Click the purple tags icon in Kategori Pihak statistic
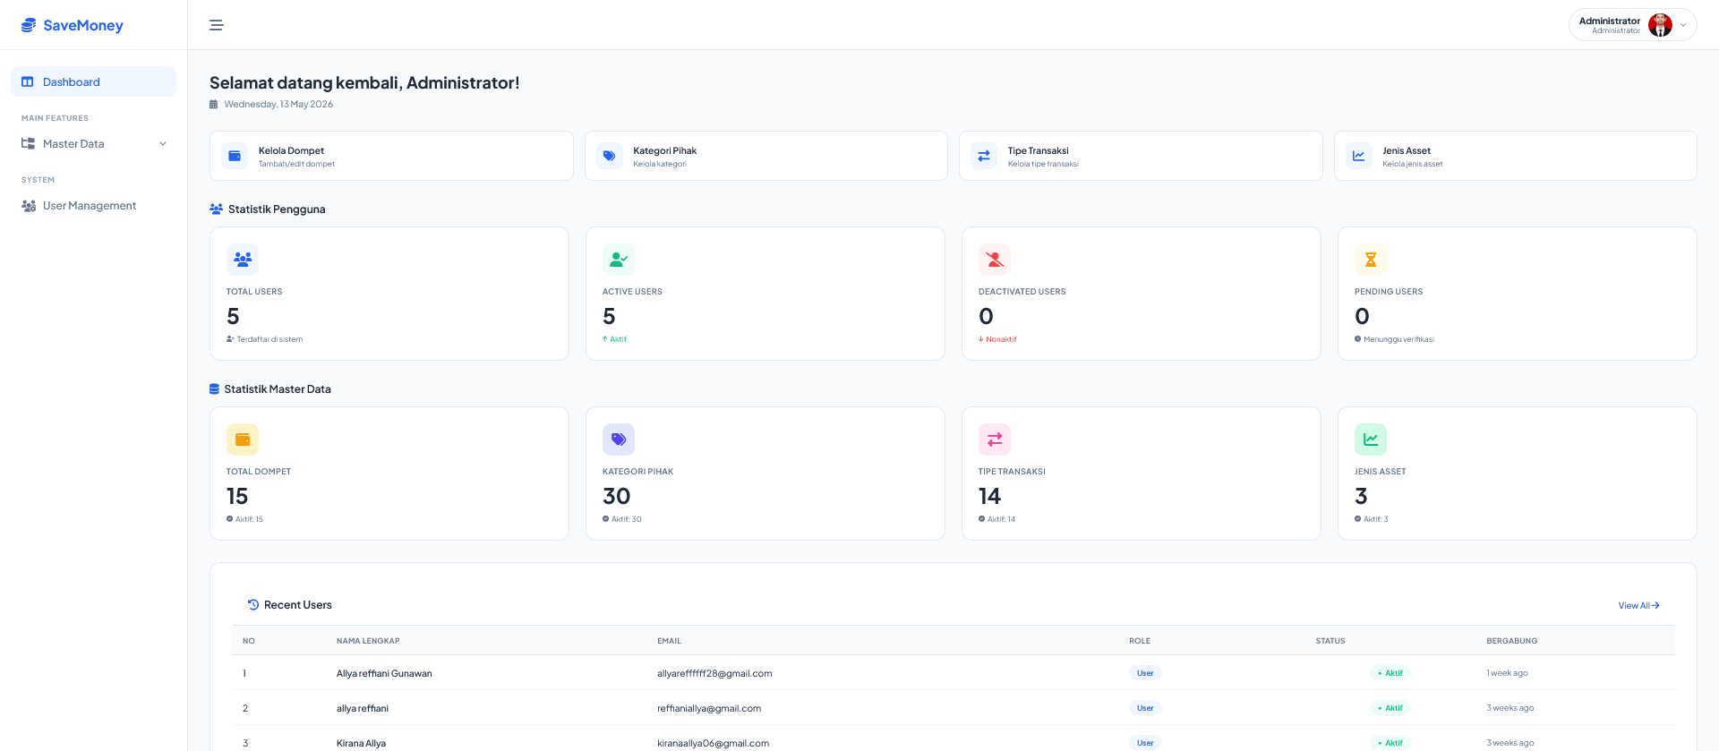This screenshot has width=1719, height=751. pos(619,440)
